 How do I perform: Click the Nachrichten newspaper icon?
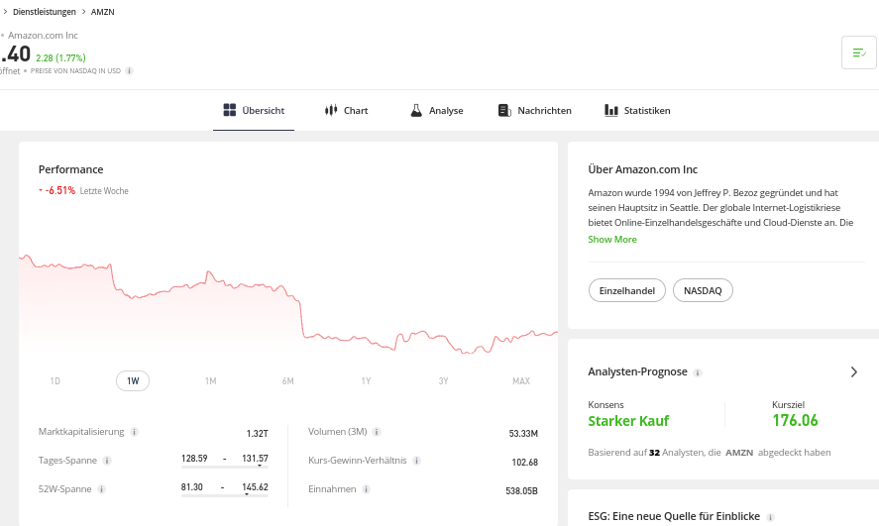pos(504,110)
